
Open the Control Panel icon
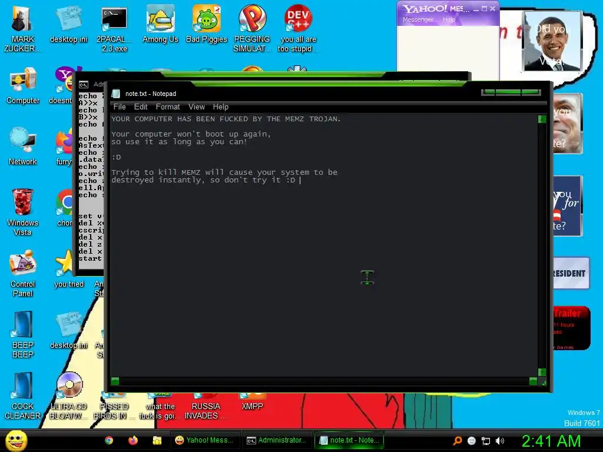[23, 274]
